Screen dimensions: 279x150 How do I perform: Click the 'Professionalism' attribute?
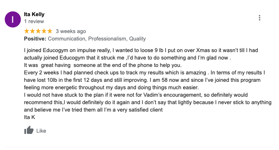(x=107, y=38)
